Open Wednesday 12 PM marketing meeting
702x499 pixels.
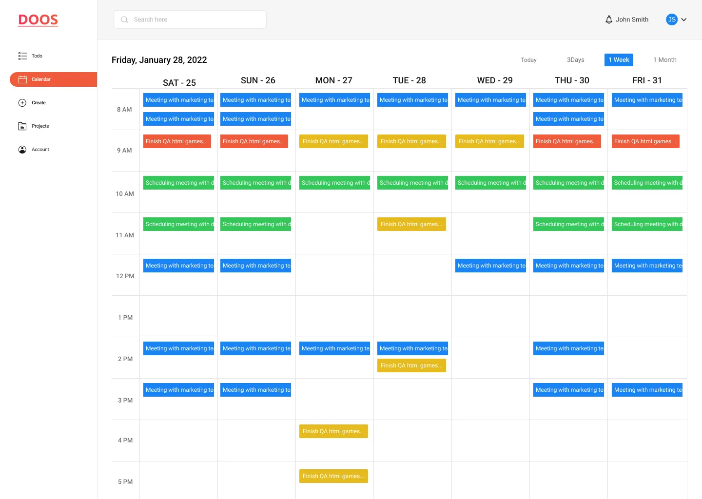[490, 266]
